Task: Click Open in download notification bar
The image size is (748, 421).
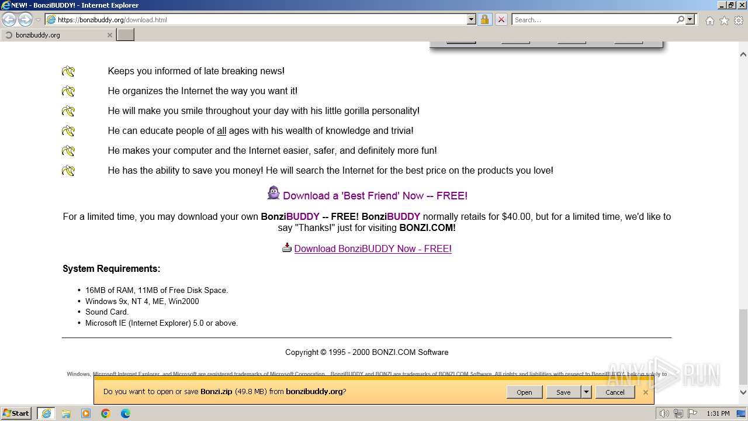Action: [524, 392]
